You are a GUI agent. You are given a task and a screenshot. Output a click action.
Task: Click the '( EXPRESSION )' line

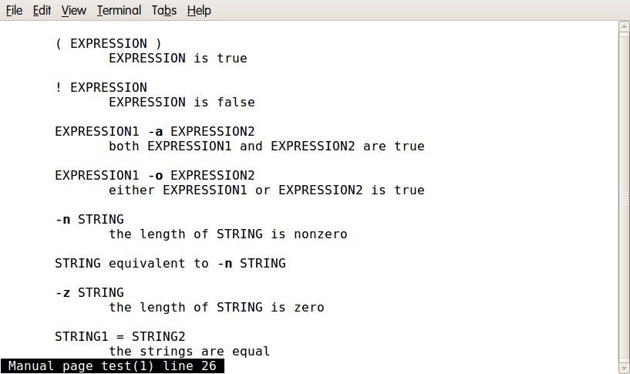109,43
